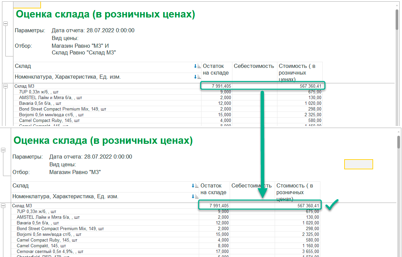Screen dimensions: 402x257
Task: Collapse the Склад М3 group in the bottom report
Action: (3, 206)
